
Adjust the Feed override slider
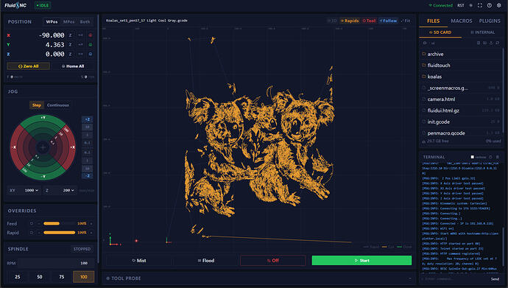click(60, 223)
